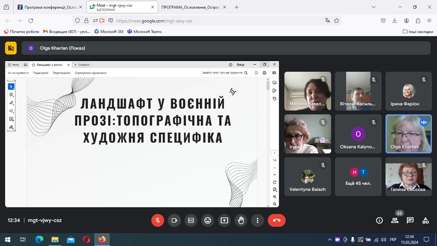Open meeting details info icon

click(379, 220)
